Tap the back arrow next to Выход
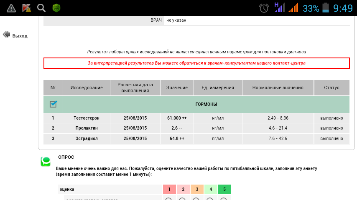Image resolution: width=357 pixels, height=200 pixels. coord(6,35)
